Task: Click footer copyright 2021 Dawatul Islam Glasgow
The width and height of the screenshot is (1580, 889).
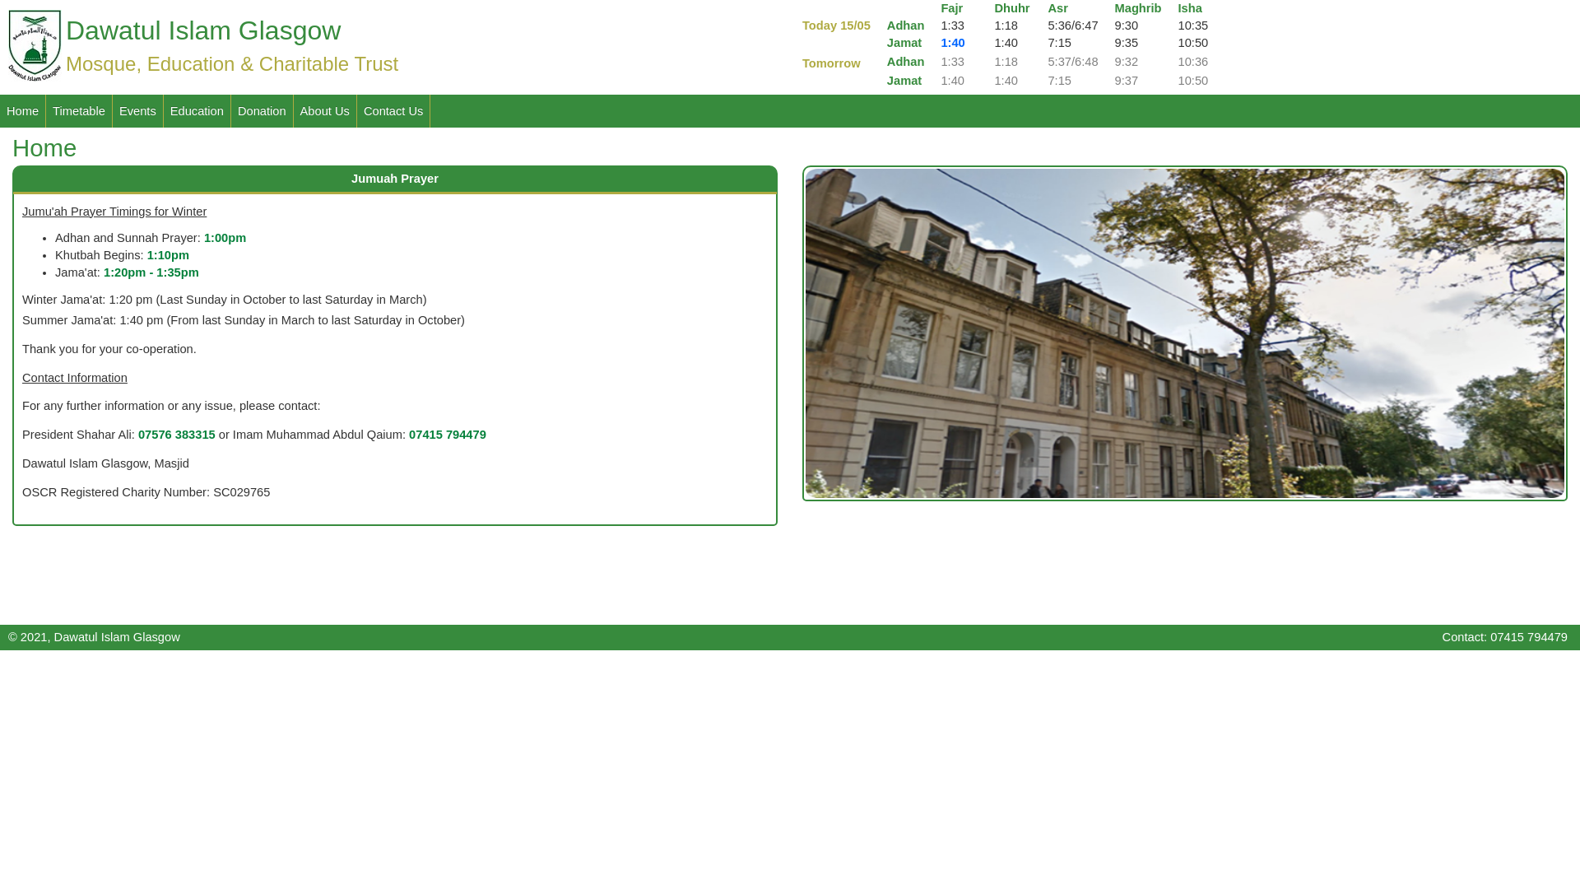Action: (94, 637)
